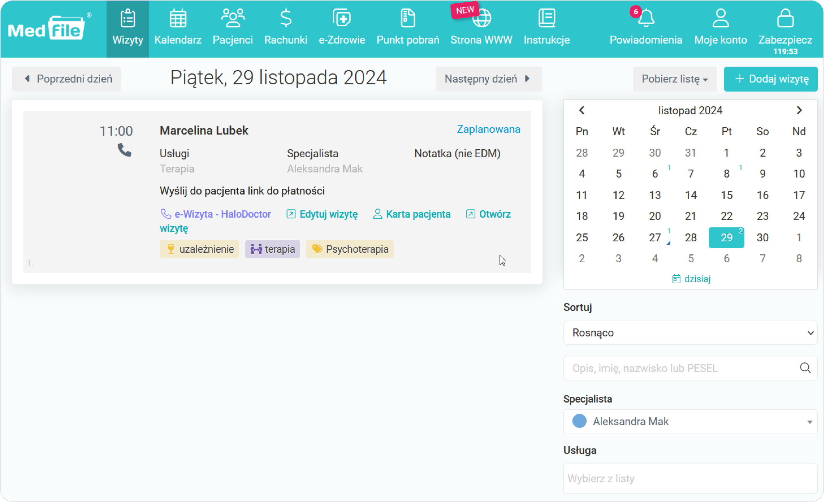Open Karta pacjenta link
Image resolution: width=824 pixels, height=502 pixels.
[x=412, y=214]
